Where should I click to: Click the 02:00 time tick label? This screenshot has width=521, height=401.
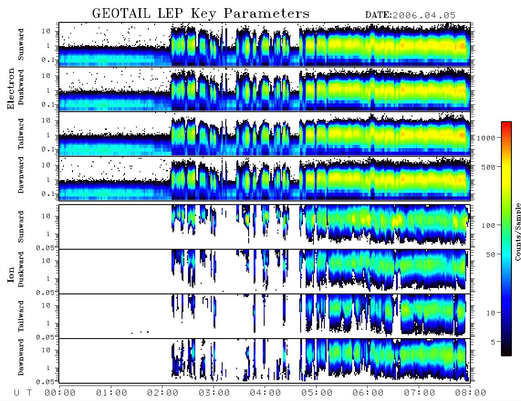[x=163, y=393]
